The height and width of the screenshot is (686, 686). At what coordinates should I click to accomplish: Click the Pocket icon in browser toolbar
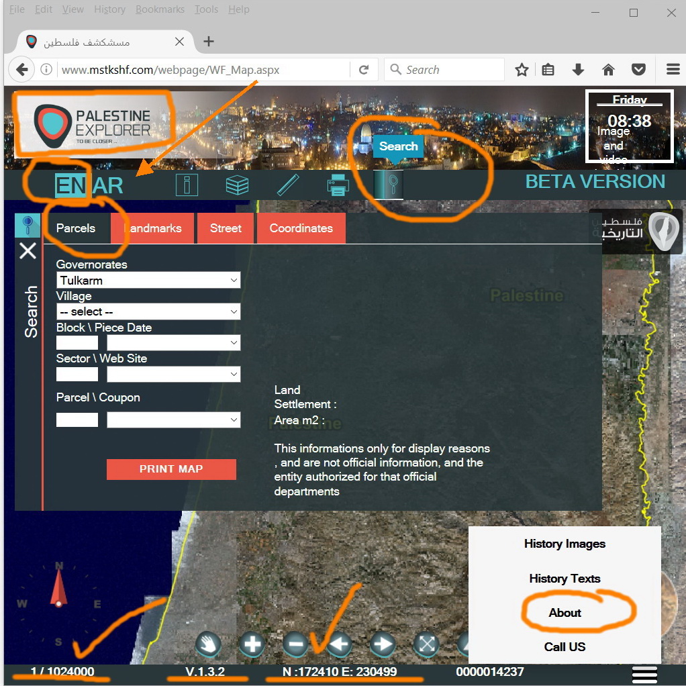coord(638,70)
